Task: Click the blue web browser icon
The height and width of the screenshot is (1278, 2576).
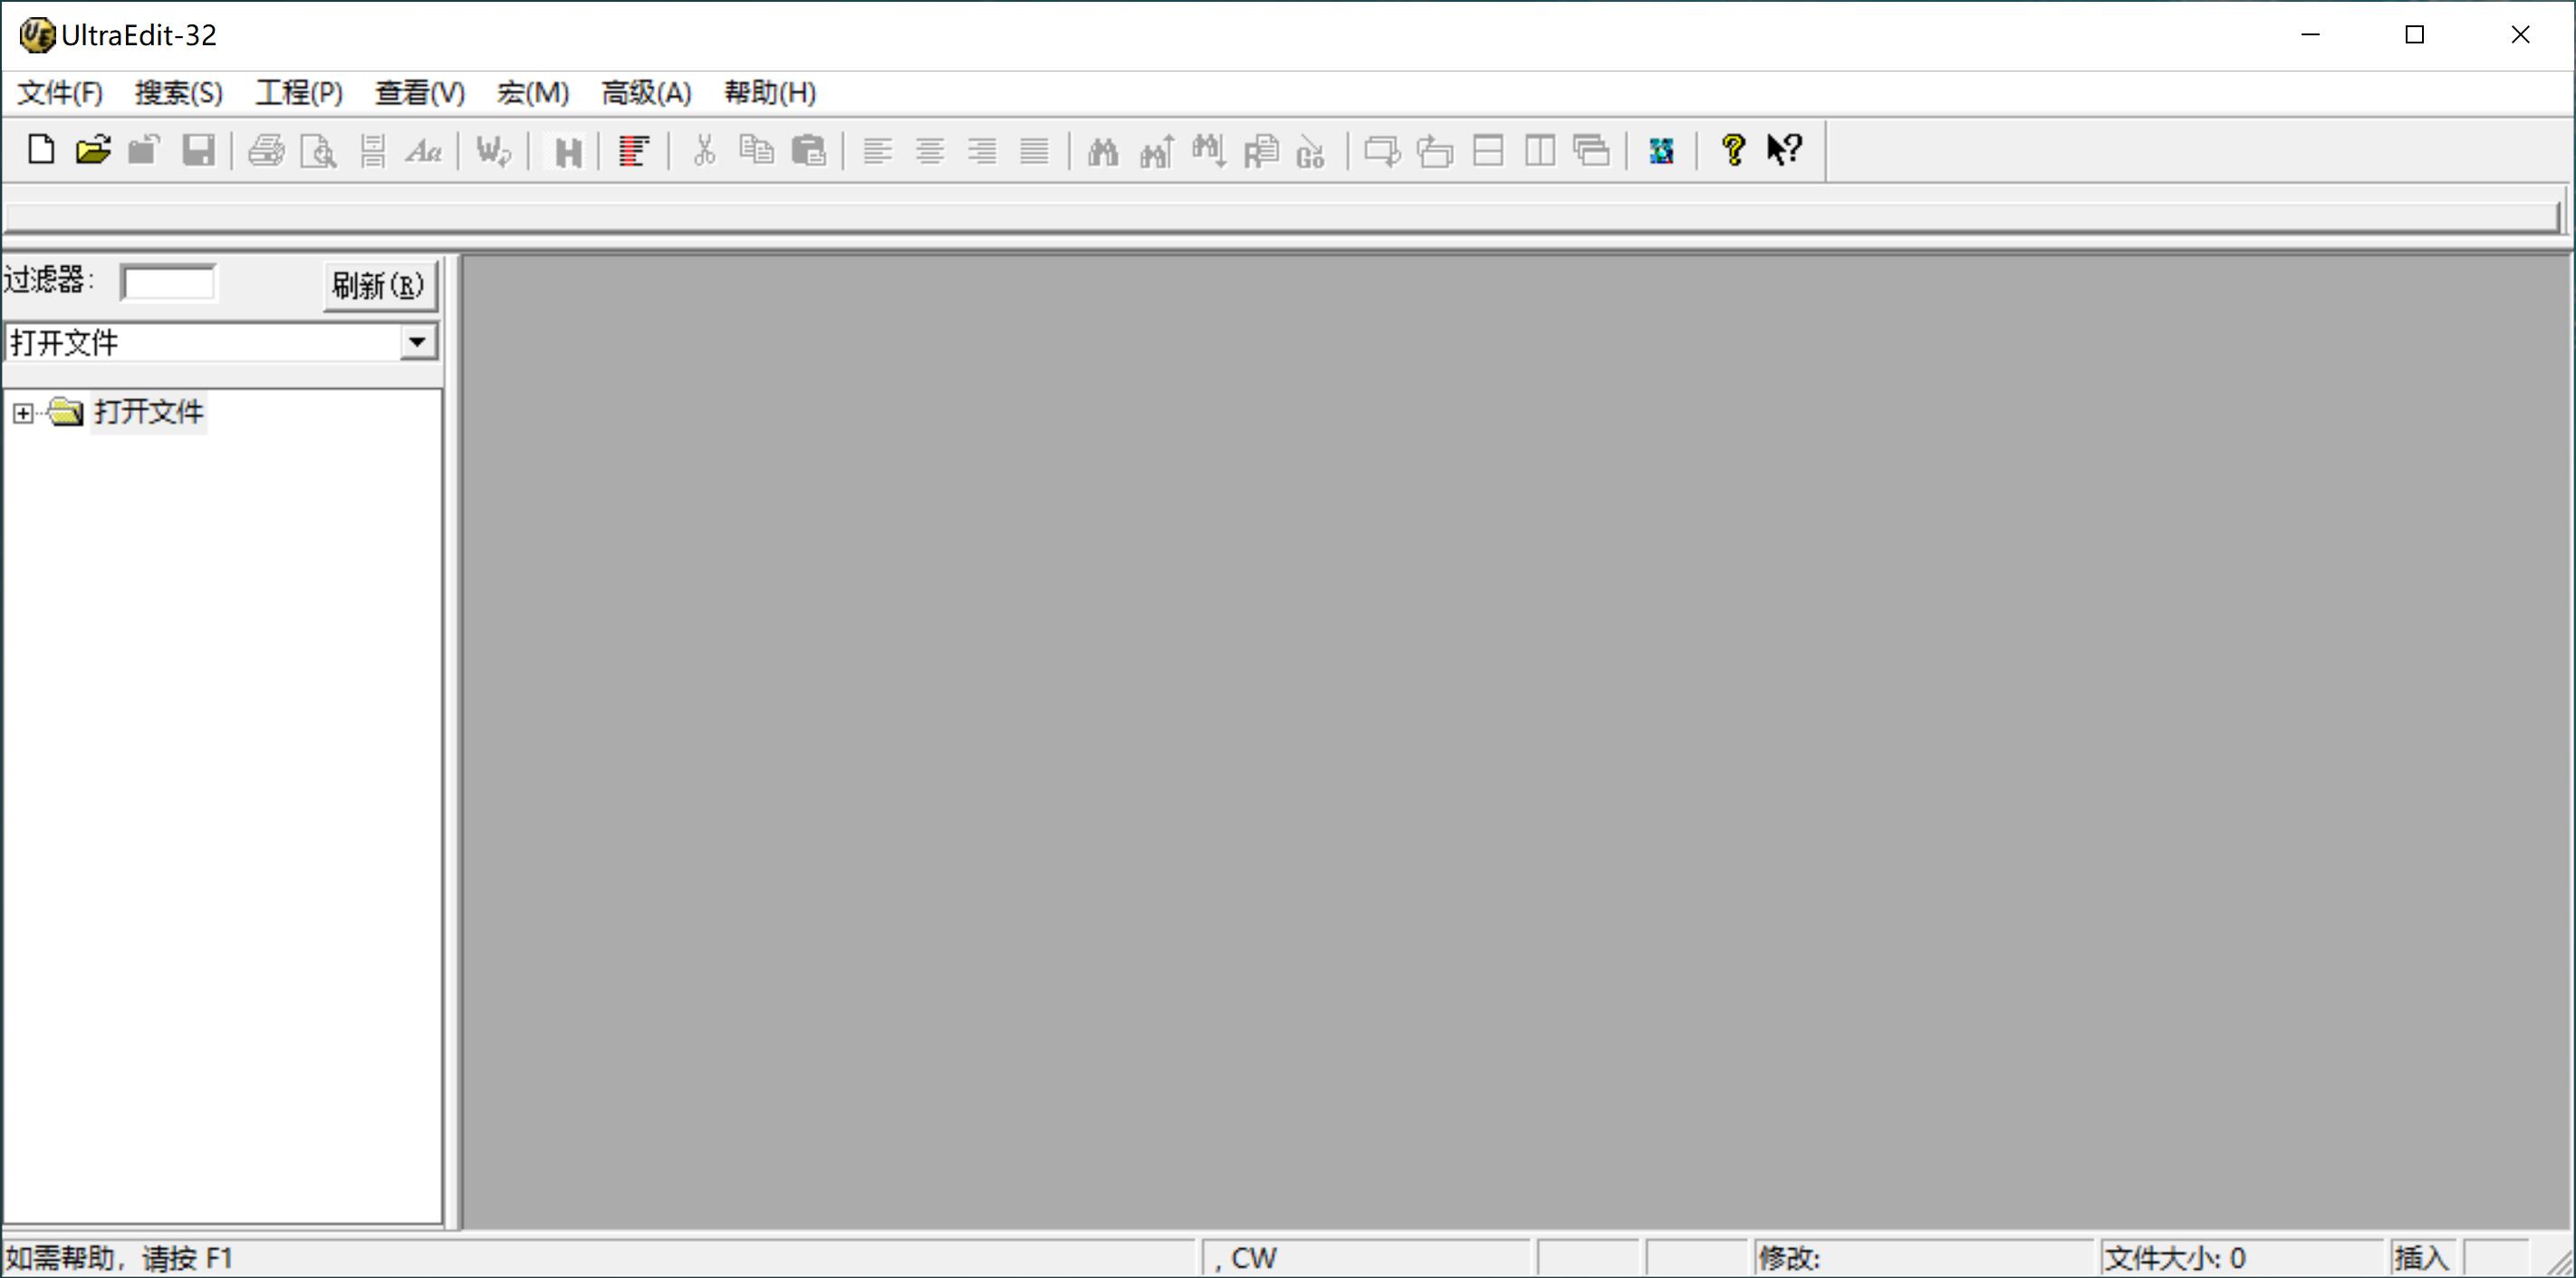Action: tap(1662, 150)
